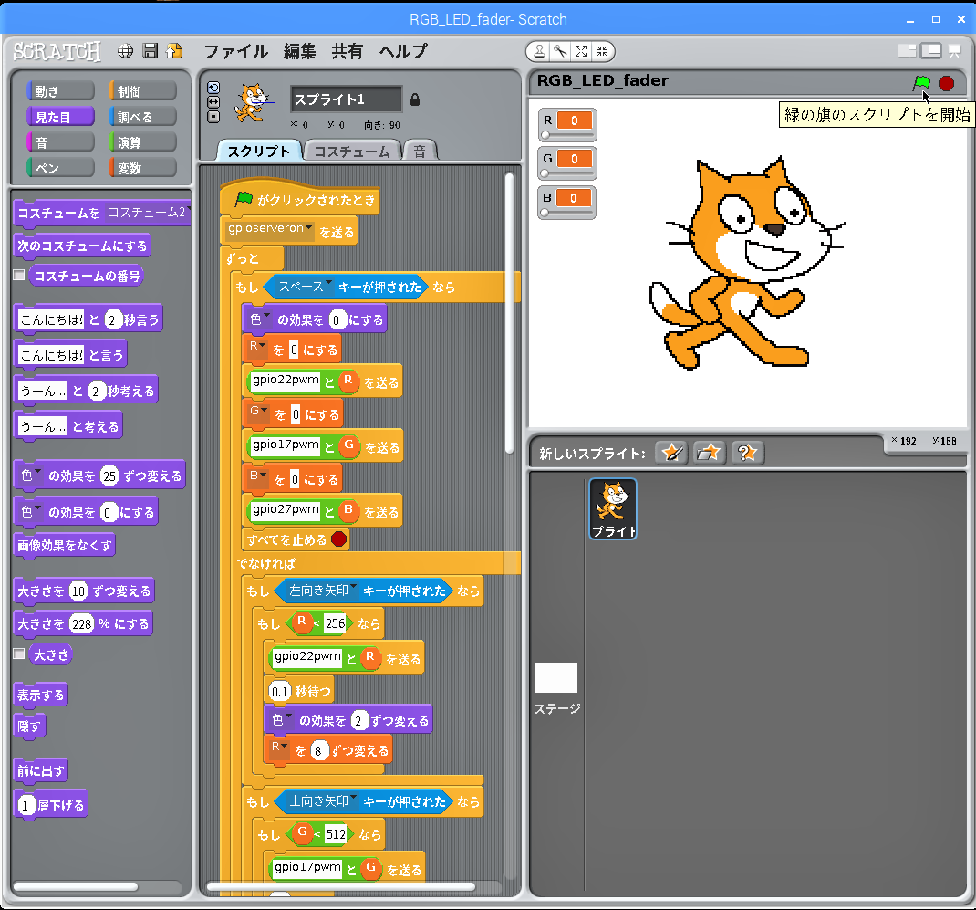This screenshot has height=910, width=976.
Task: Select the cat sprite thumbnail in sprite list
Action: 613,508
